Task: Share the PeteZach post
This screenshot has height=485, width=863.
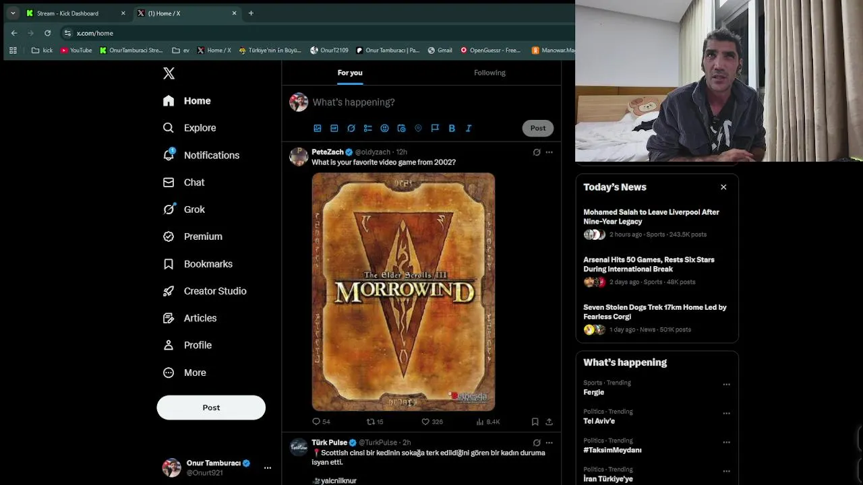Action: pyautogui.click(x=549, y=422)
